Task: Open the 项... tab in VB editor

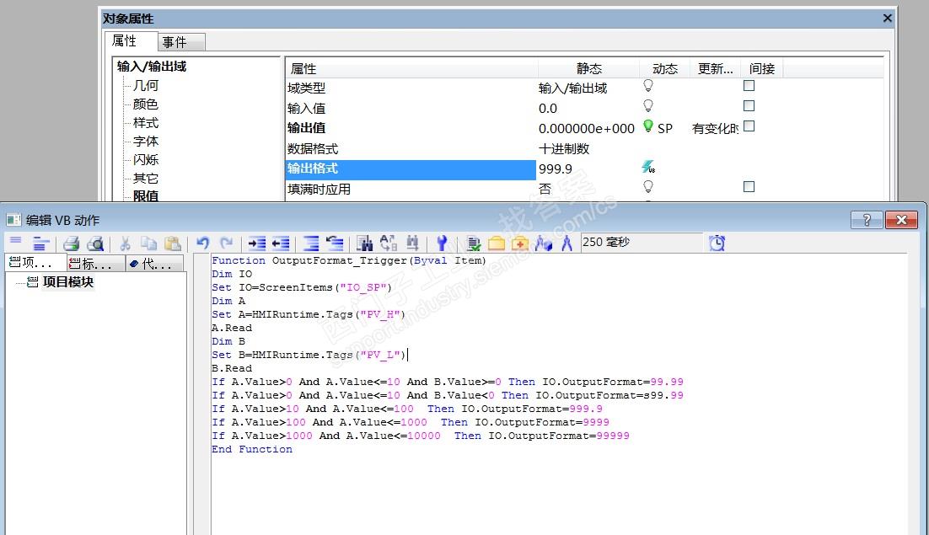Action: pyautogui.click(x=35, y=263)
